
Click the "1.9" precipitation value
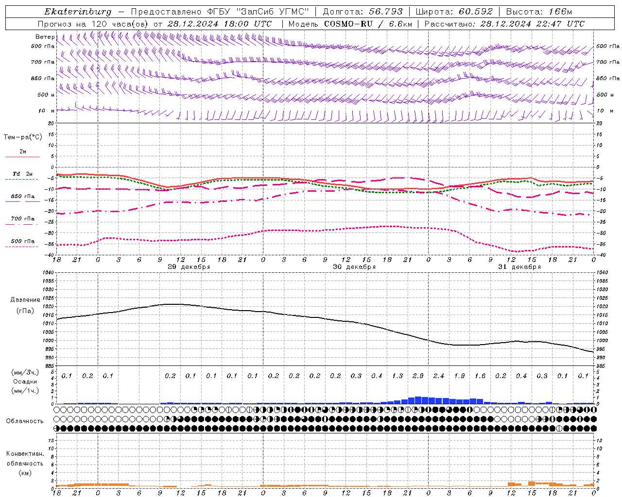click(459, 376)
